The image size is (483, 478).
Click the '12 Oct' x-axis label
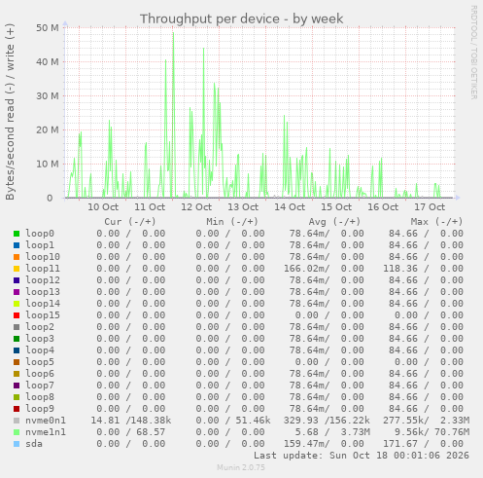point(196,206)
